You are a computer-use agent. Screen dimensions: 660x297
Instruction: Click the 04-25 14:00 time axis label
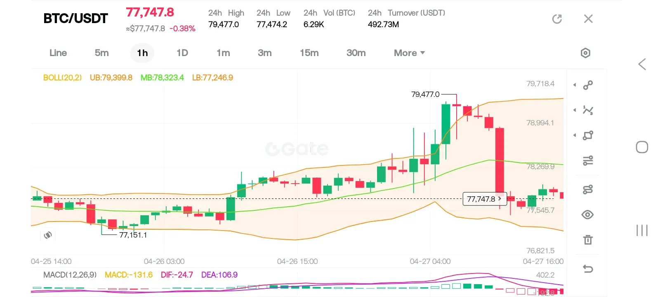(x=51, y=262)
